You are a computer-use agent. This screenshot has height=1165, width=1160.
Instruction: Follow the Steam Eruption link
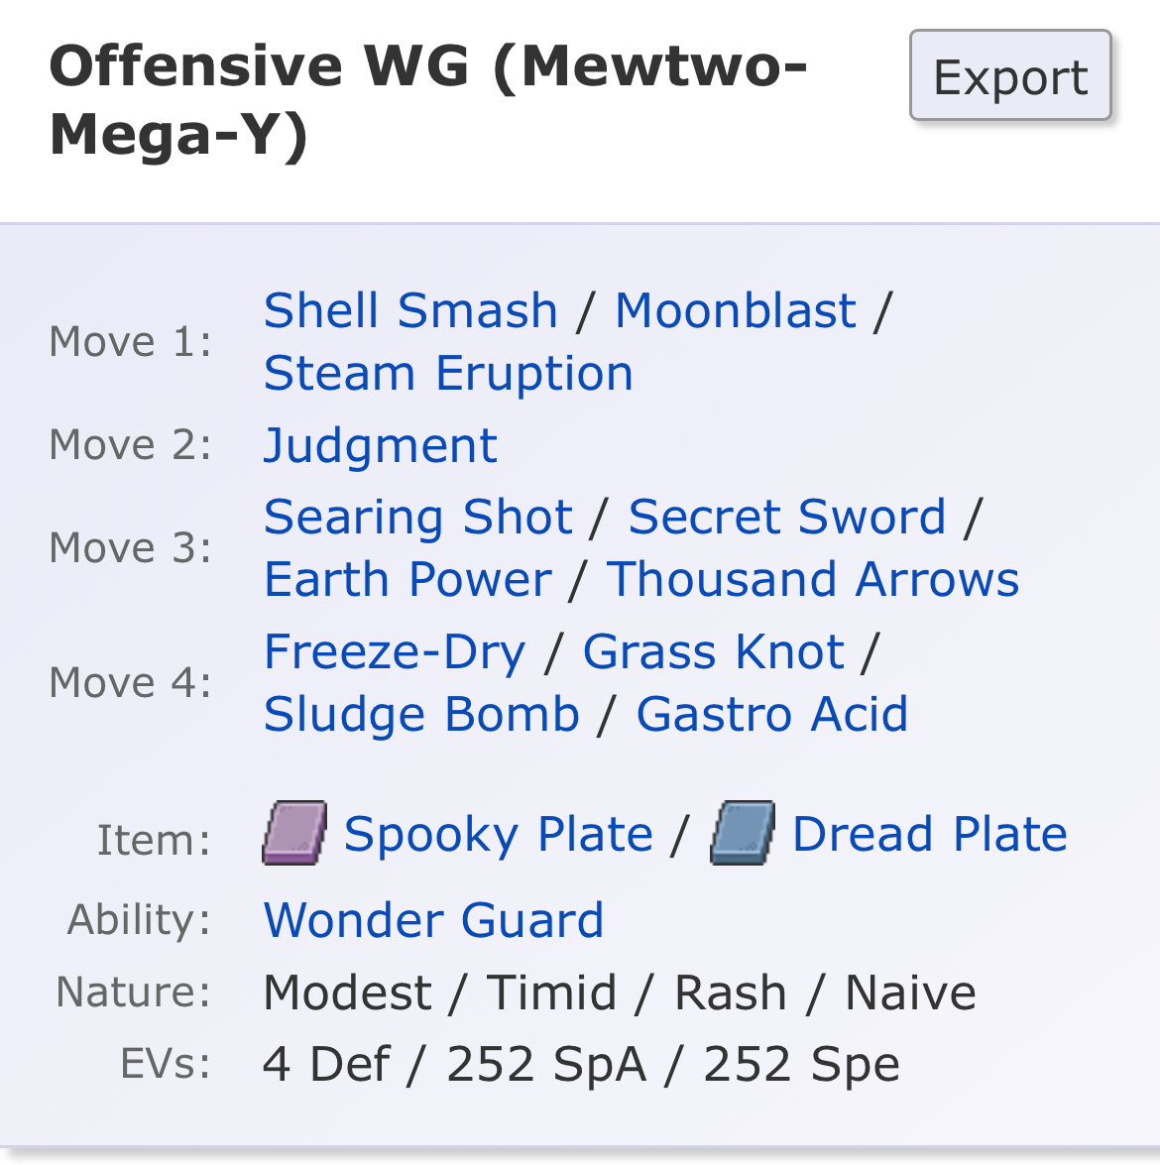click(x=448, y=374)
